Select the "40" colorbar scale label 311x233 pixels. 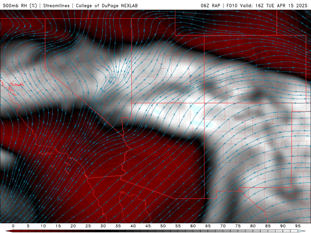click(x=133, y=226)
